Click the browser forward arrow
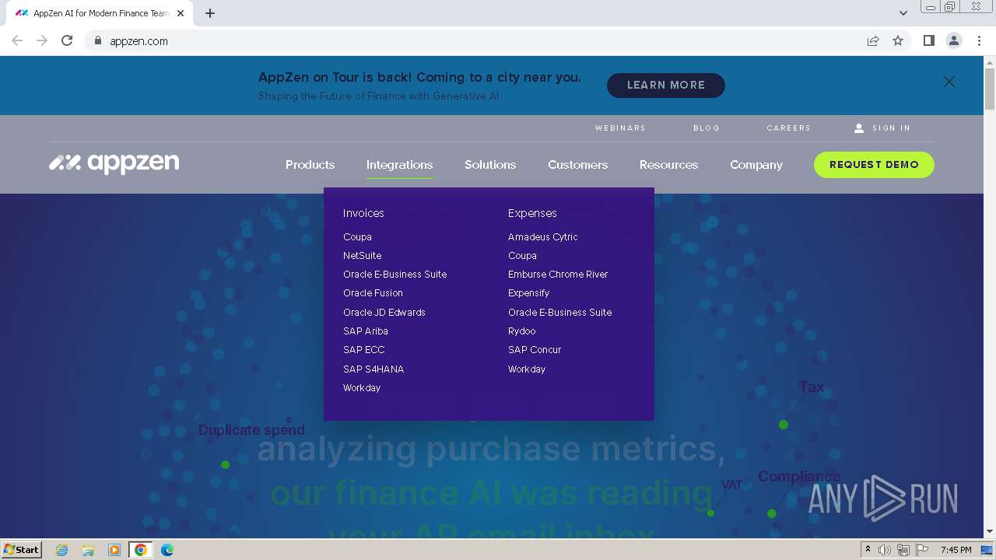 42,40
